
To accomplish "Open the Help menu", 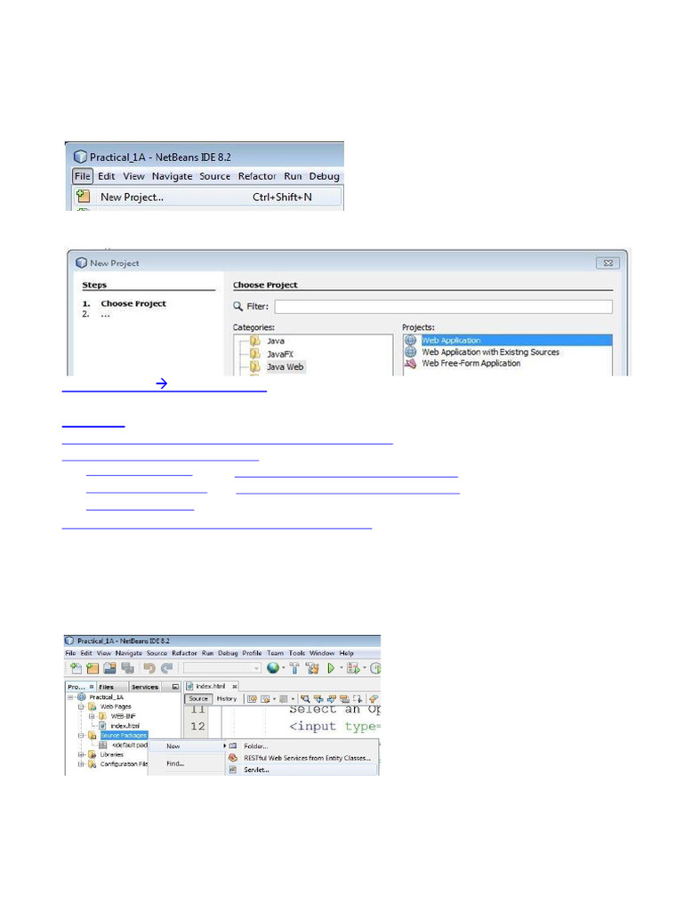I will tap(347, 653).
